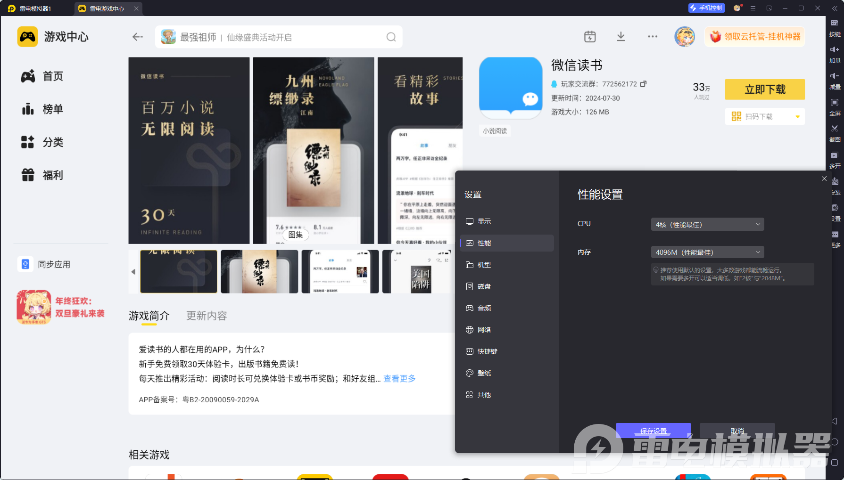
Task: Open 福利 benefits in sidebar
Action: click(42, 175)
